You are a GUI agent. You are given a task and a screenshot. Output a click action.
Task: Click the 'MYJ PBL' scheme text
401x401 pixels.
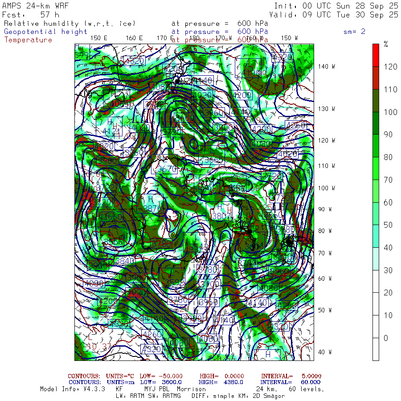click(x=156, y=389)
